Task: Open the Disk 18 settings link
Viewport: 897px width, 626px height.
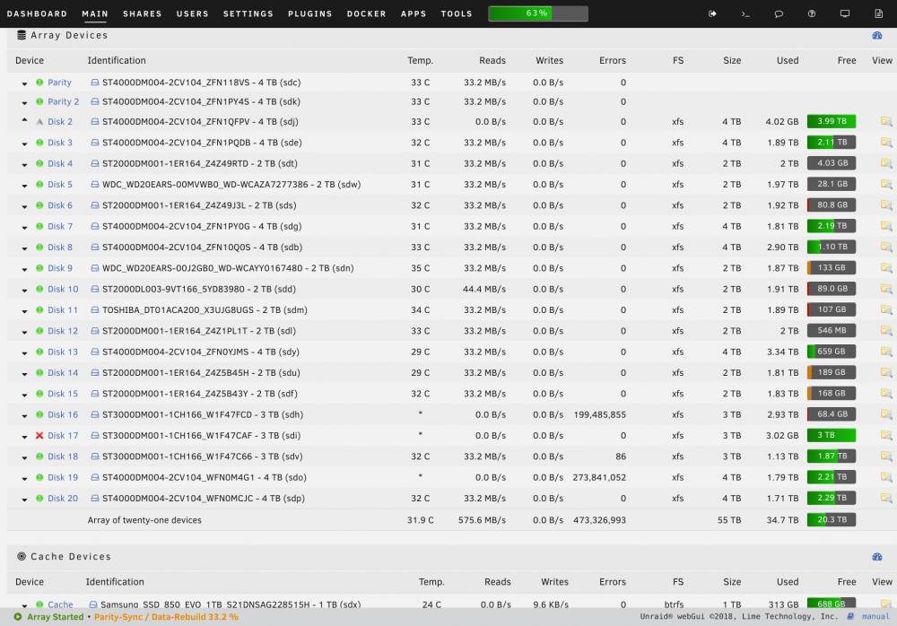Action: pyautogui.click(x=63, y=456)
